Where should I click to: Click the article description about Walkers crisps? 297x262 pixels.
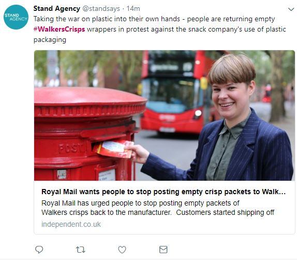(158, 208)
